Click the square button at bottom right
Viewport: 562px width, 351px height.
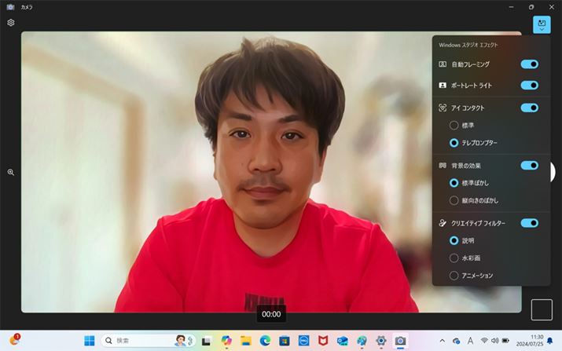[x=542, y=310]
